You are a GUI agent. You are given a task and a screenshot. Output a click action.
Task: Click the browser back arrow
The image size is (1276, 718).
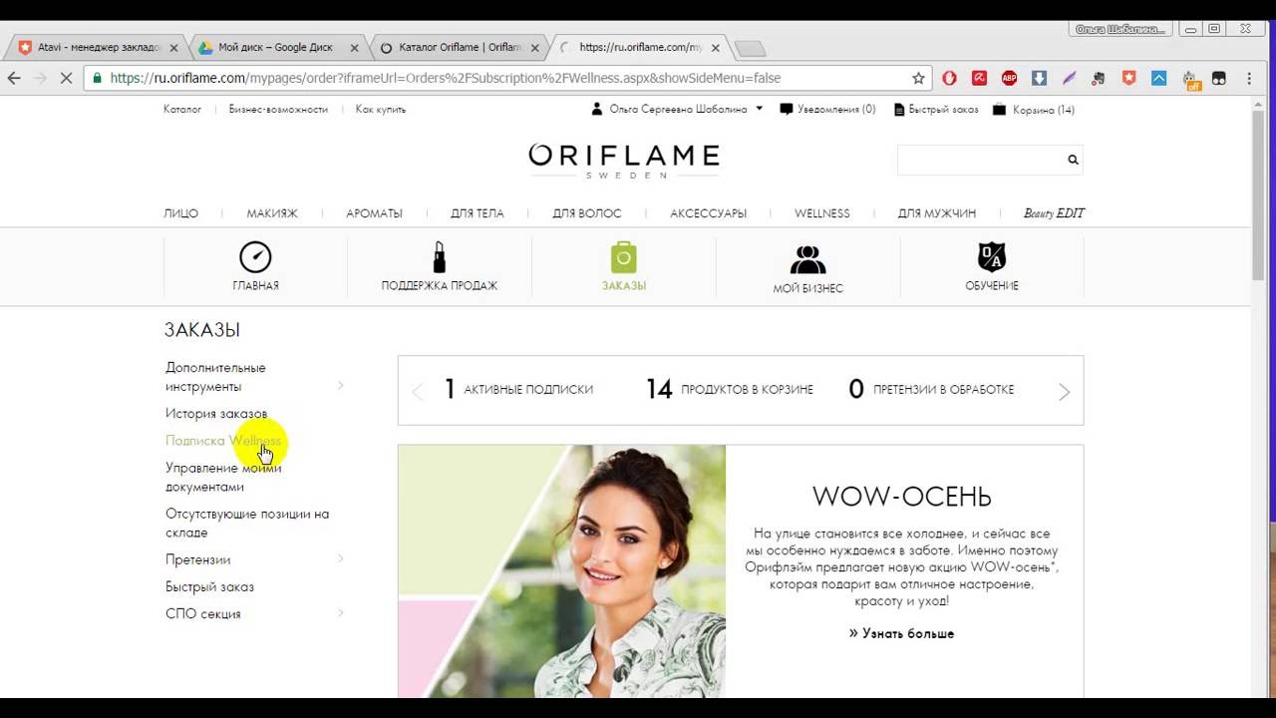[x=14, y=78]
